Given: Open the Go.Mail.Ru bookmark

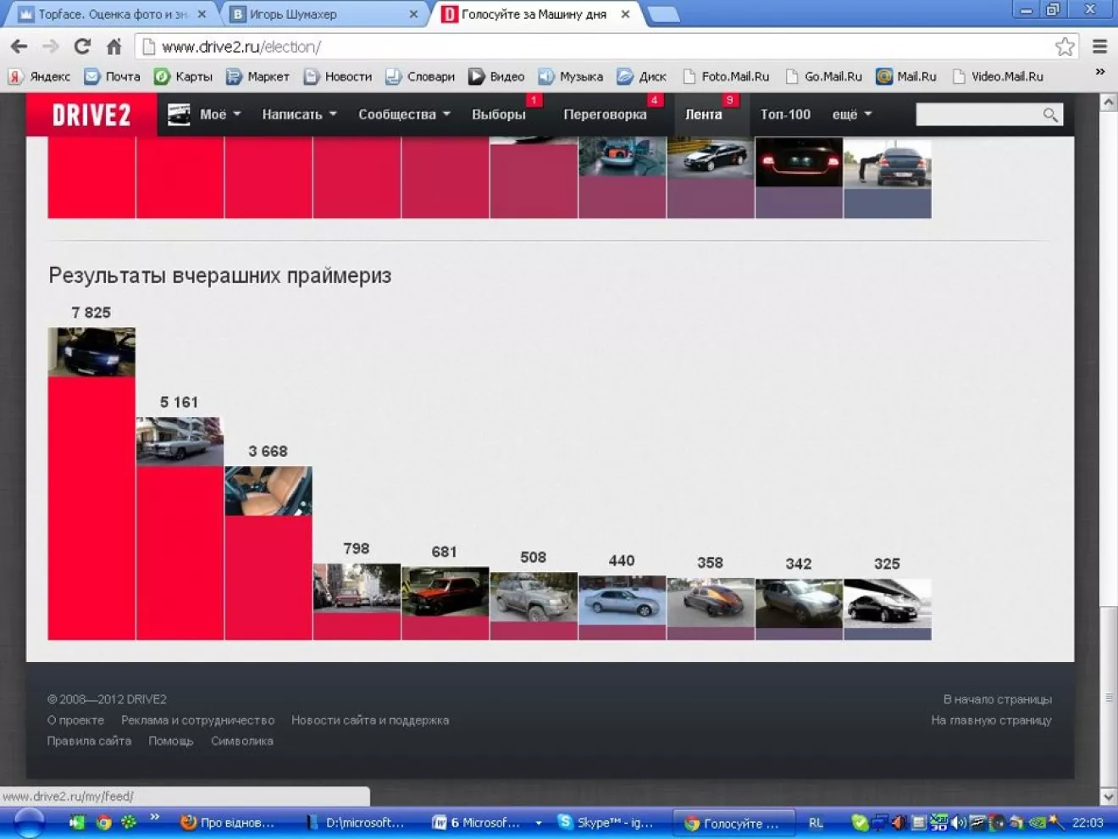Looking at the screenshot, I should tap(824, 76).
